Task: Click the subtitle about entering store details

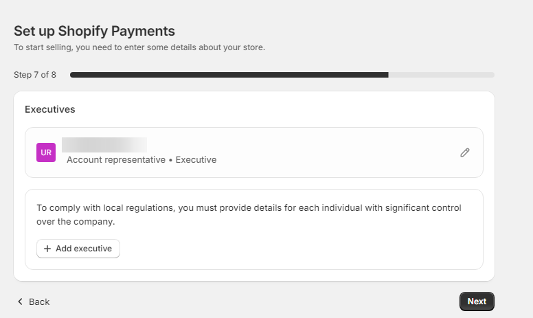Action: coord(139,47)
